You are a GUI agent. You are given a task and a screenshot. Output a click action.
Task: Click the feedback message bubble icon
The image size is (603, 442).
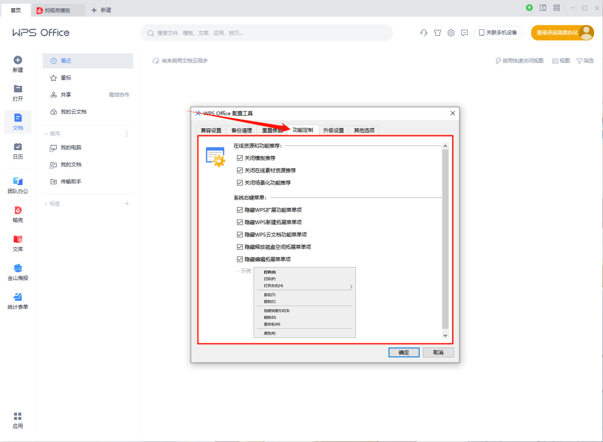click(464, 33)
